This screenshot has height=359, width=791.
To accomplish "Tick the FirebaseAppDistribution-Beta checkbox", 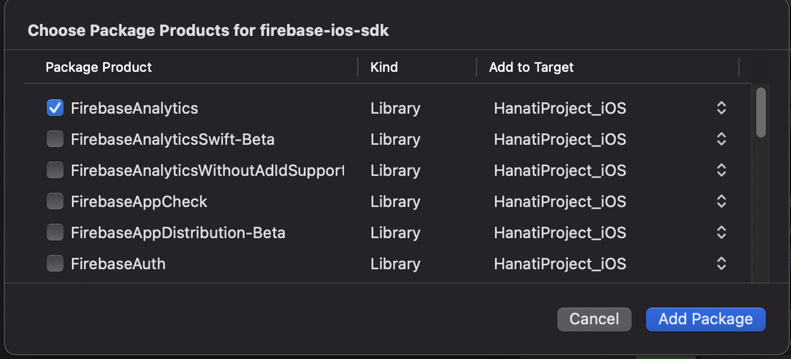I will click(x=55, y=233).
